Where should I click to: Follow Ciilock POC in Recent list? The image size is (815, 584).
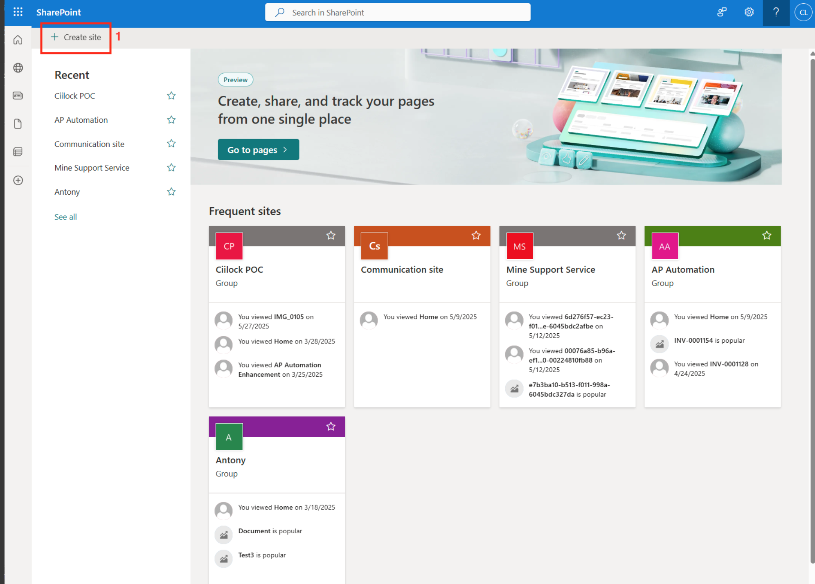pos(171,96)
